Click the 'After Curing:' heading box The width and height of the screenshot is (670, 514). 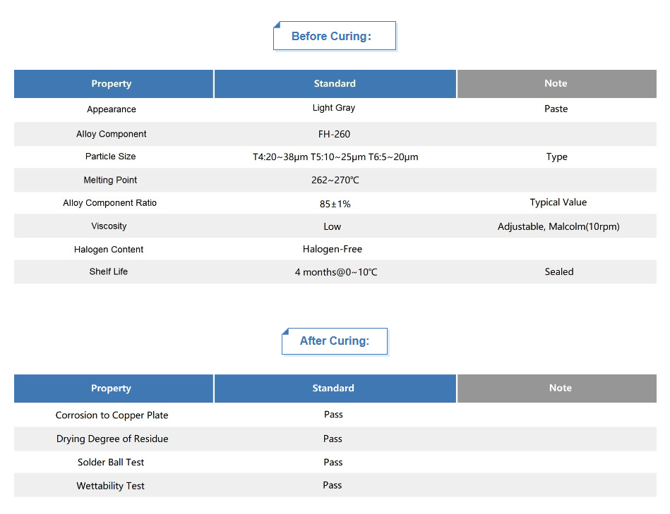(x=335, y=341)
